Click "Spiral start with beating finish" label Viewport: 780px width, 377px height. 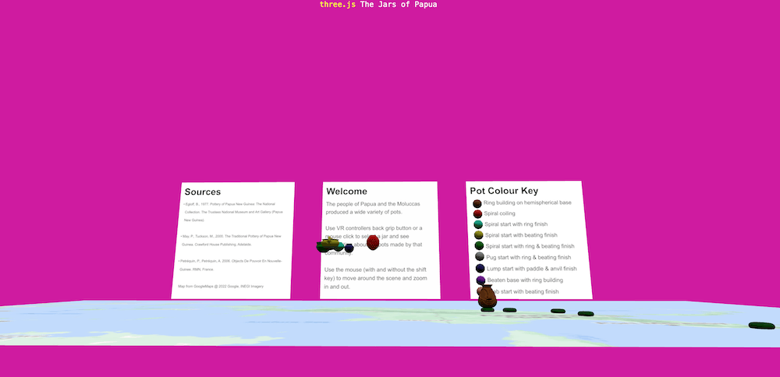click(x=521, y=235)
